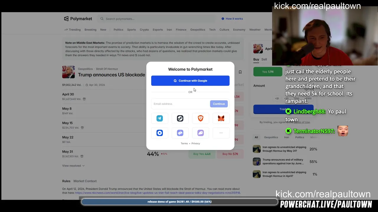Continue with Google sign-in
Image resolution: width=378 pixels, height=212 pixels.
(x=190, y=81)
